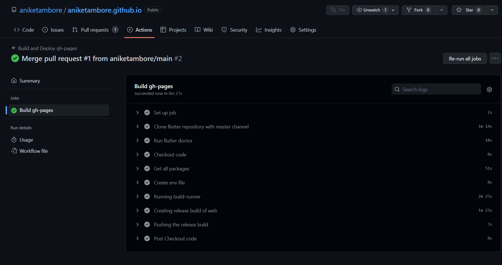This screenshot has width=502, height=265.
Task: Open the aniketambore.github.io repository link
Action: (105, 10)
